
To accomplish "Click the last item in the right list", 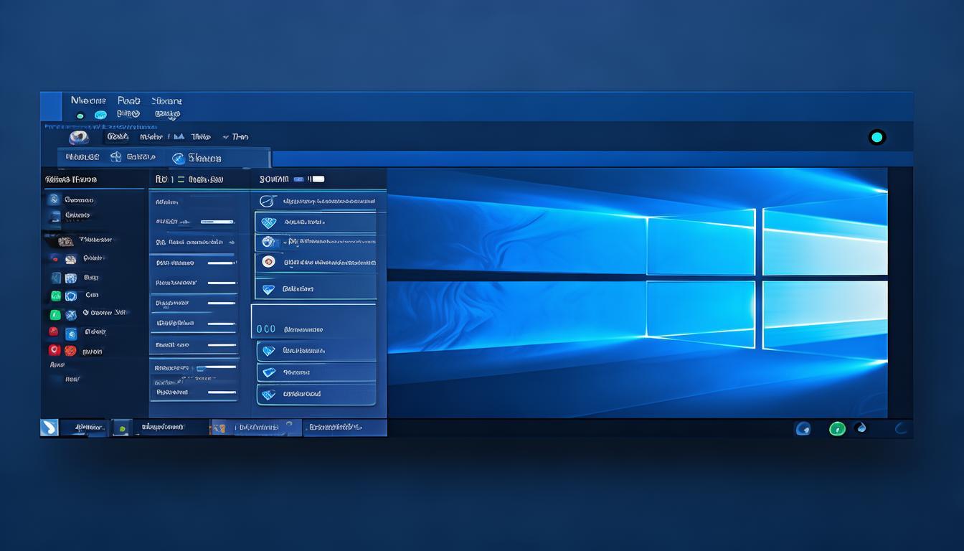I will pyautogui.click(x=316, y=394).
